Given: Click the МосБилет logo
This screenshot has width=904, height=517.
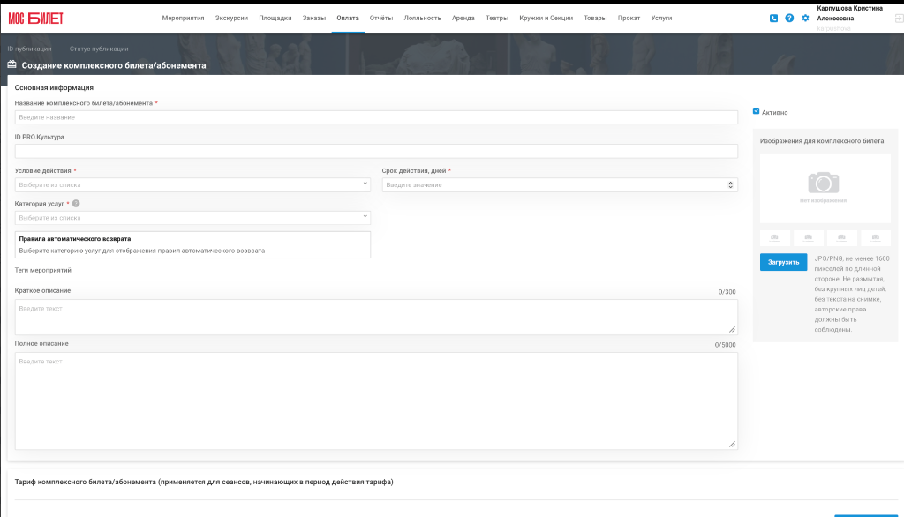Looking at the screenshot, I should click(35, 19).
